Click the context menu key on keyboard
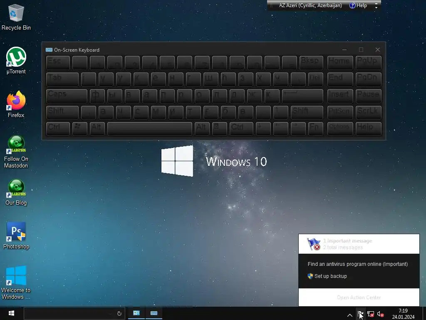Image resolution: width=426 pixels, height=320 pixels. 219,129
